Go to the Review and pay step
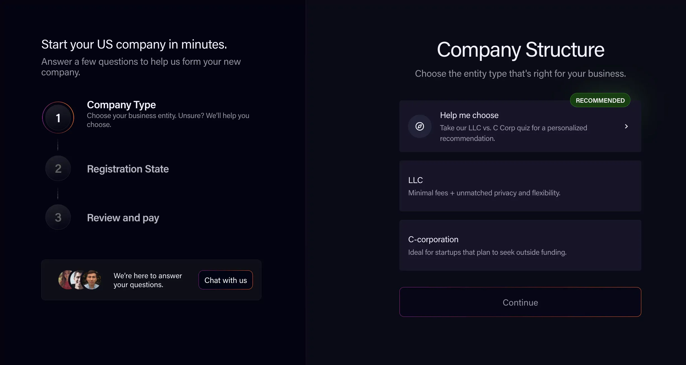The width and height of the screenshot is (686, 365). 123,218
